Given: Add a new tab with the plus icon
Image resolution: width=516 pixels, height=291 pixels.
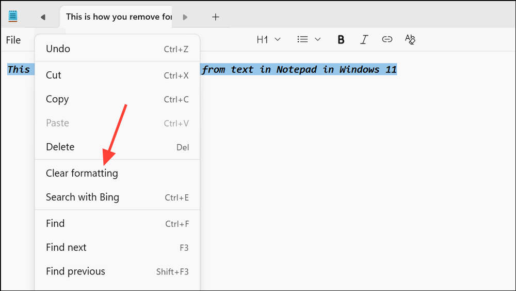Looking at the screenshot, I should click(216, 17).
